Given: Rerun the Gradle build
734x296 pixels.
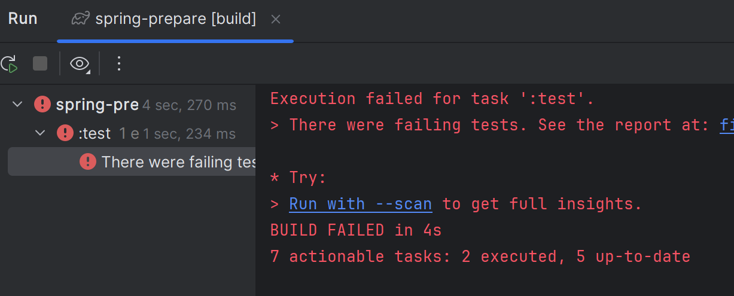Looking at the screenshot, I should [x=9, y=63].
